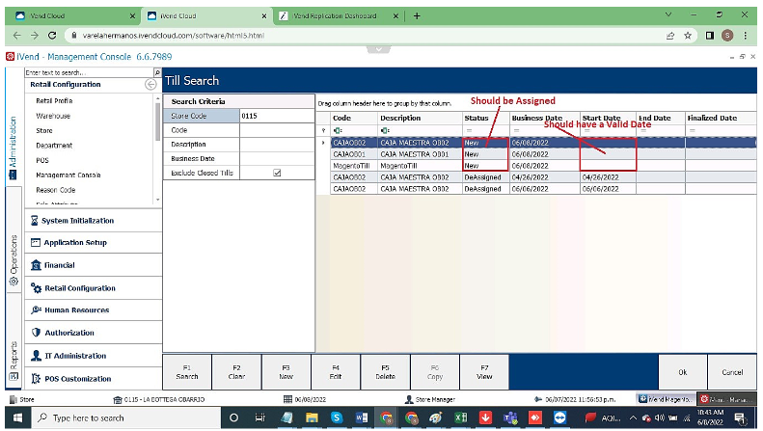The width and height of the screenshot is (763, 431).
Task: Switch to Reports vertical tab
Action: click(x=14, y=361)
